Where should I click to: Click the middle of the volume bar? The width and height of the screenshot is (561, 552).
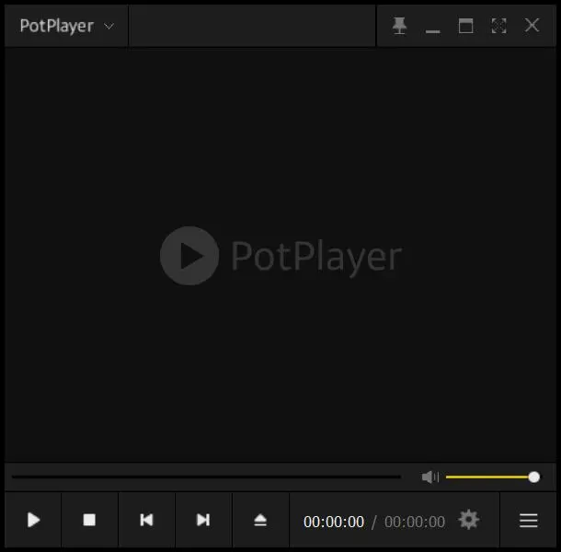tap(490, 477)
